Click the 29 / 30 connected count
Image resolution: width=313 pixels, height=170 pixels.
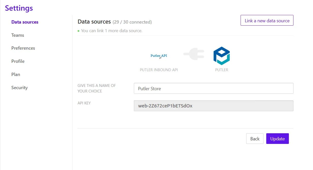coord(132,22)
